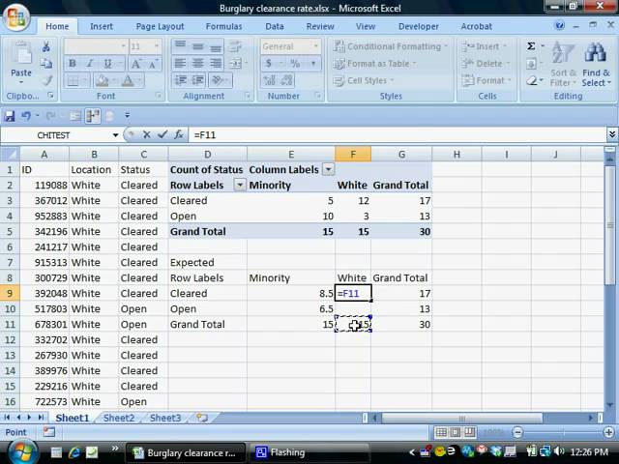Toggle Align Text Left
Image resolution: width=619 pixels, height=464 pixels.
(x=181, y=64)
